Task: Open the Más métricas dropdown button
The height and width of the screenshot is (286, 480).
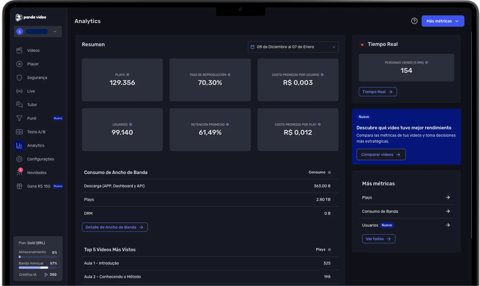Action: tap(443, 21)
